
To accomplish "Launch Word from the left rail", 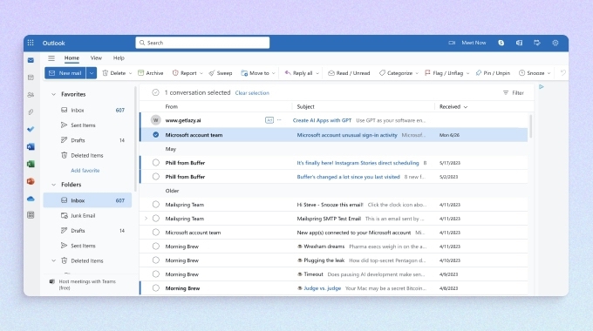I will click(x=31, y=146).
